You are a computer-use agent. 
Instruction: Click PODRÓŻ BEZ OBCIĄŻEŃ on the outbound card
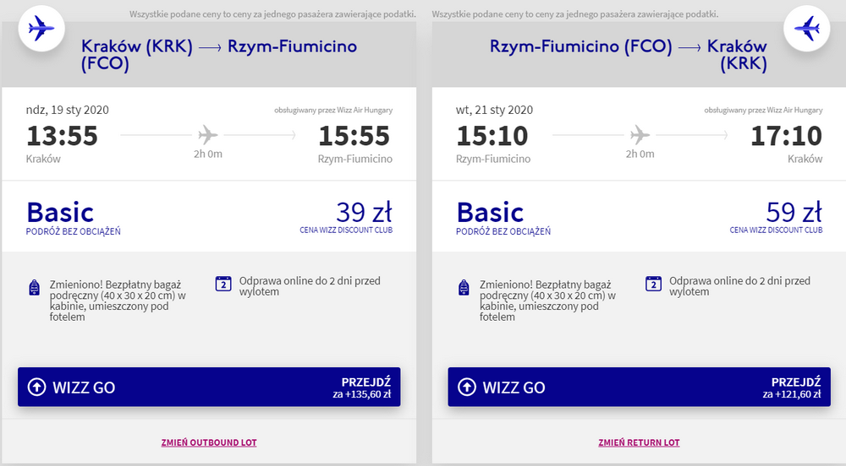click(x=74, y=231)
